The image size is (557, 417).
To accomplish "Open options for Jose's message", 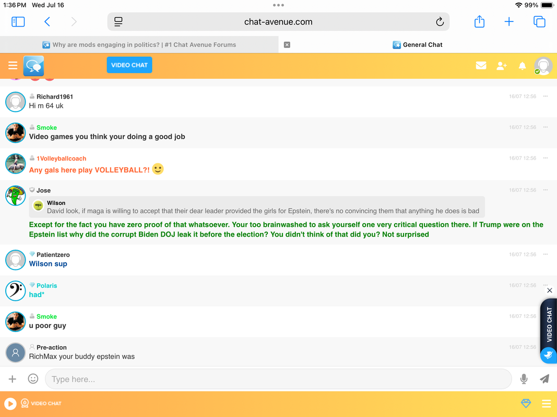I will tap(546, 190).
